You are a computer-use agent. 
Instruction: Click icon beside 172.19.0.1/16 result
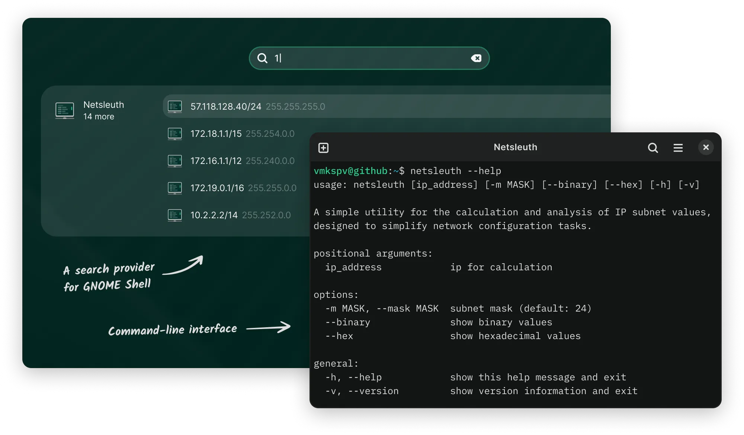175,188
